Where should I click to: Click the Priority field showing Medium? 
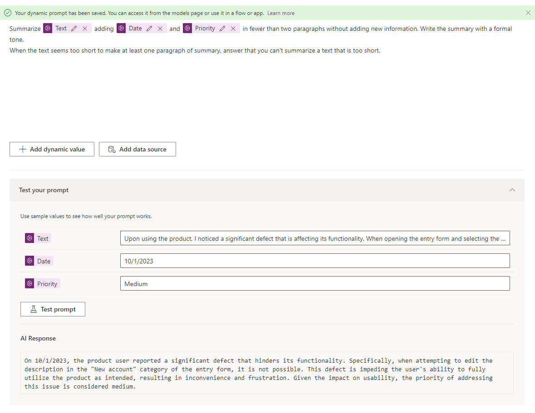tap(315, 283)
